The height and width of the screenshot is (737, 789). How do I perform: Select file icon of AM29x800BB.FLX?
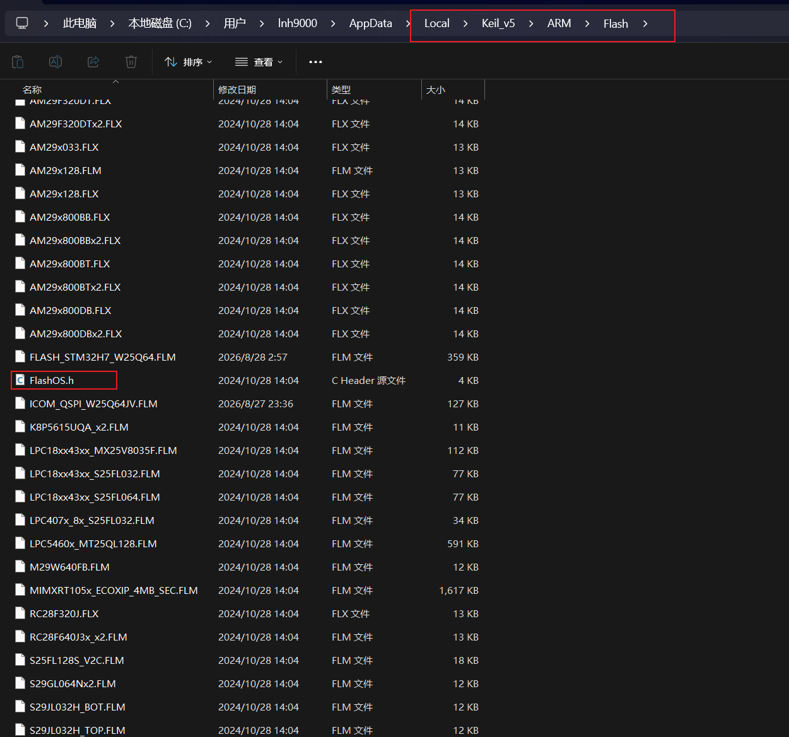click(x=20, y=217)
